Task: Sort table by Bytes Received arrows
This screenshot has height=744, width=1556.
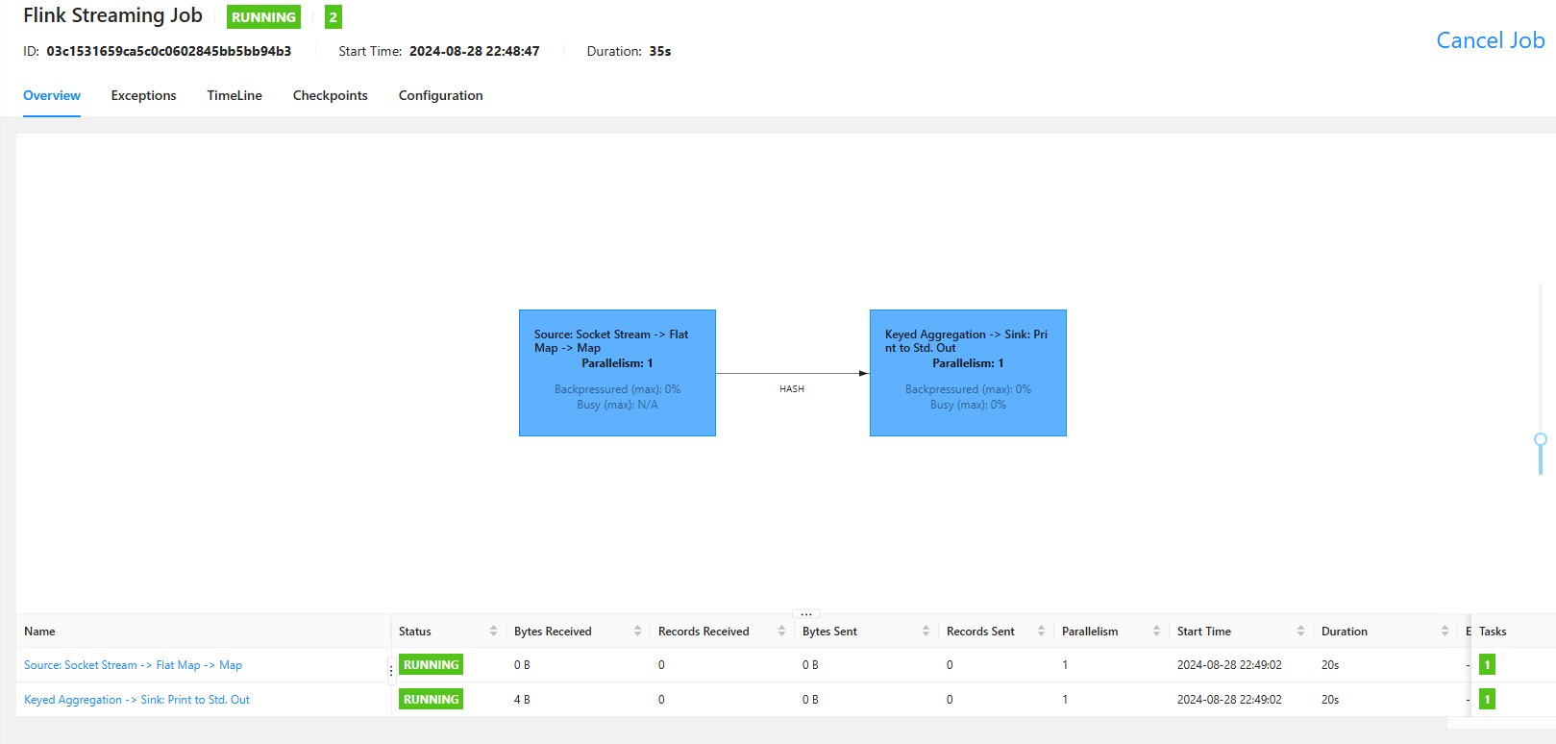Action: pyautogui.click(x=637, y=632)
